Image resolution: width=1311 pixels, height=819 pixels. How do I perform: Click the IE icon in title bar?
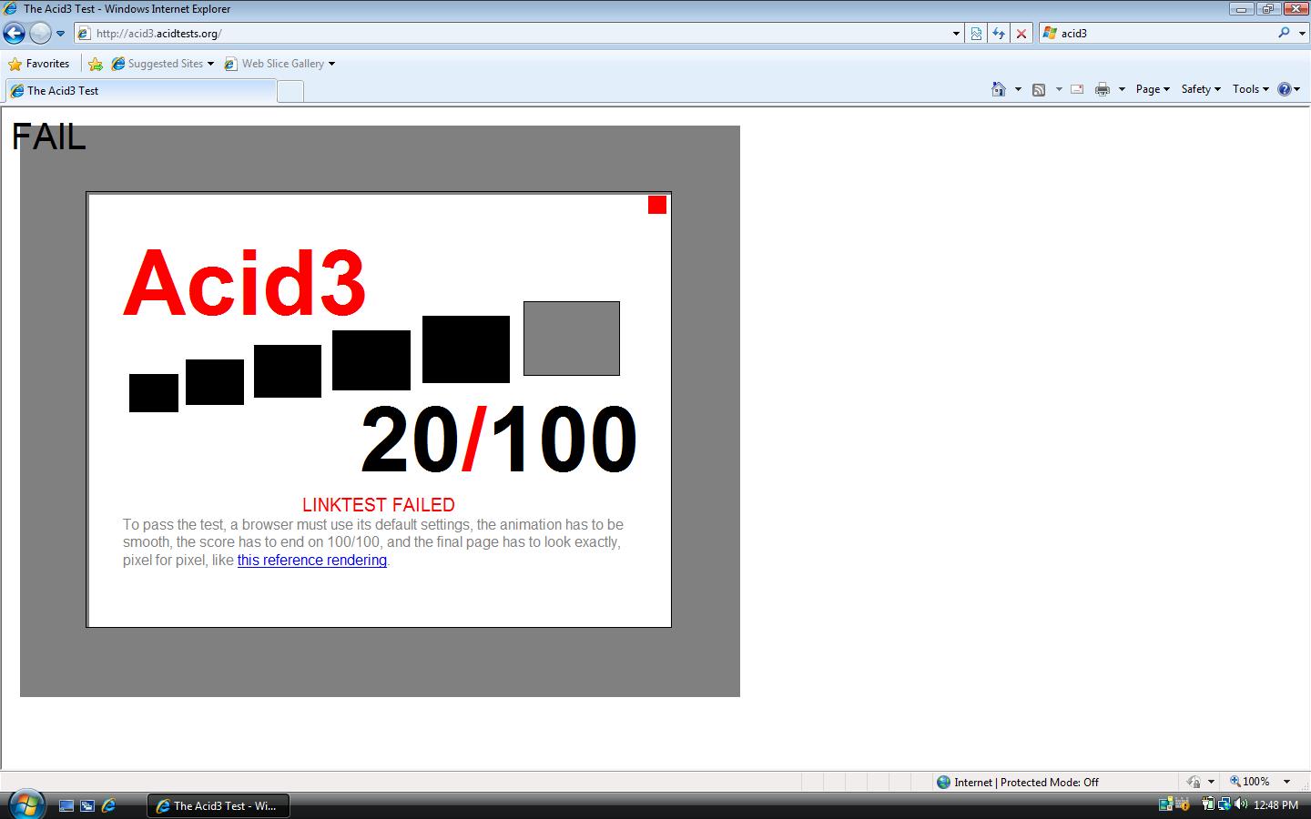11,9
